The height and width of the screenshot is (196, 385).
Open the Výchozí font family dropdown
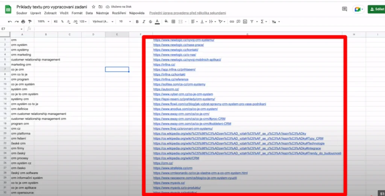coord(102,21)
